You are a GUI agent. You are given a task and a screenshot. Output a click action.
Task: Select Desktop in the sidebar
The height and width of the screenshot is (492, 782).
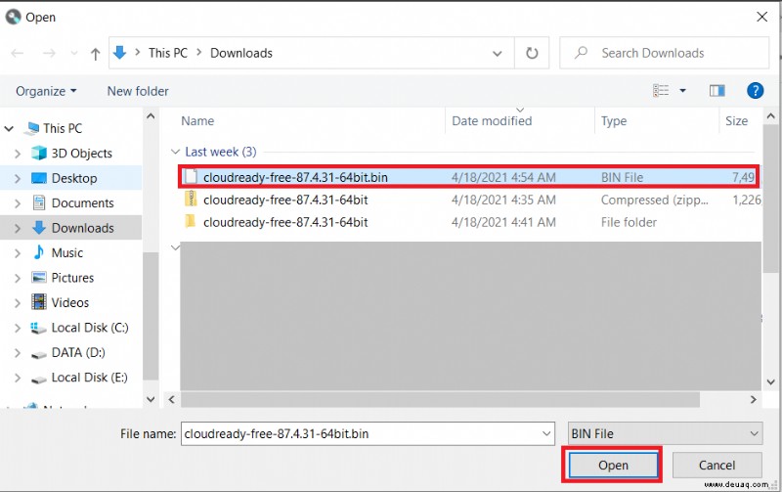pos(74,178)
